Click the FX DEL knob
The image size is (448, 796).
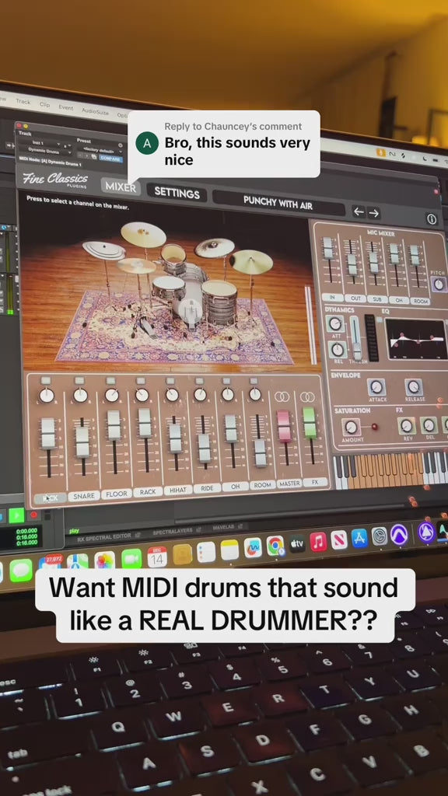429,424
